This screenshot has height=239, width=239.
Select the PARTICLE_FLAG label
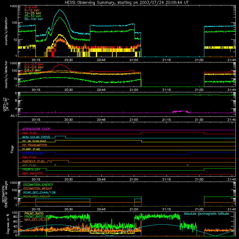tap(33, 161)
